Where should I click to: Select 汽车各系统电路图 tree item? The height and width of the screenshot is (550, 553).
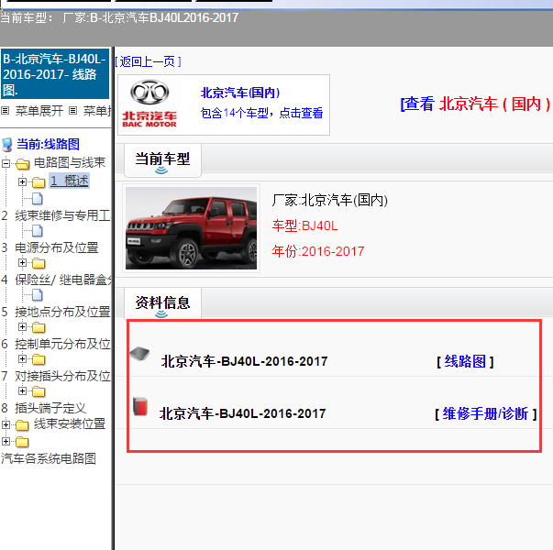click(49, 458)
